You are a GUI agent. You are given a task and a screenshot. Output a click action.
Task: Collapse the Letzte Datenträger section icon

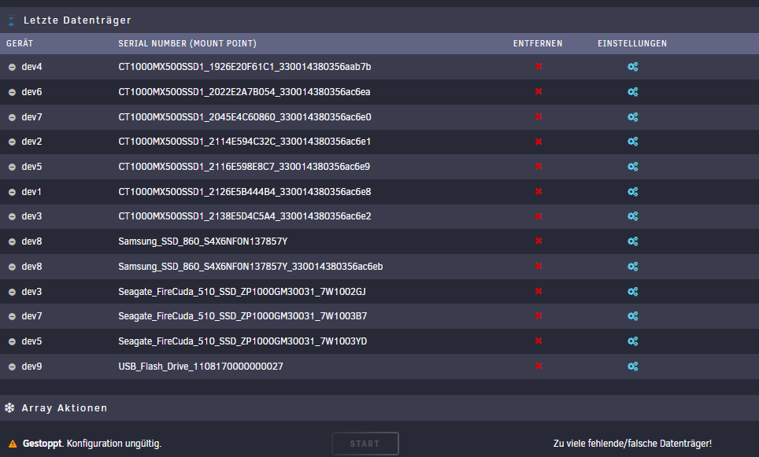pyautogui.click(x=11, y=20)
